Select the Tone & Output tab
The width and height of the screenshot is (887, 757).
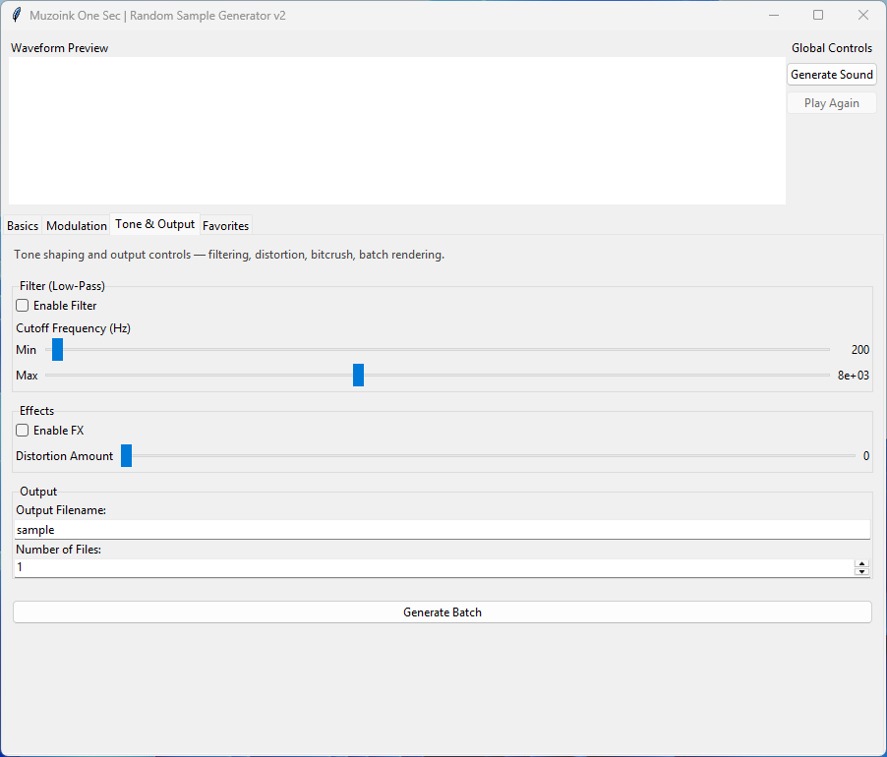(155, 224)
